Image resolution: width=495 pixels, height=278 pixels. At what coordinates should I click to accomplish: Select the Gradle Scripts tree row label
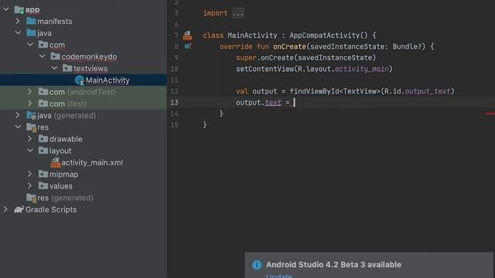51,209
